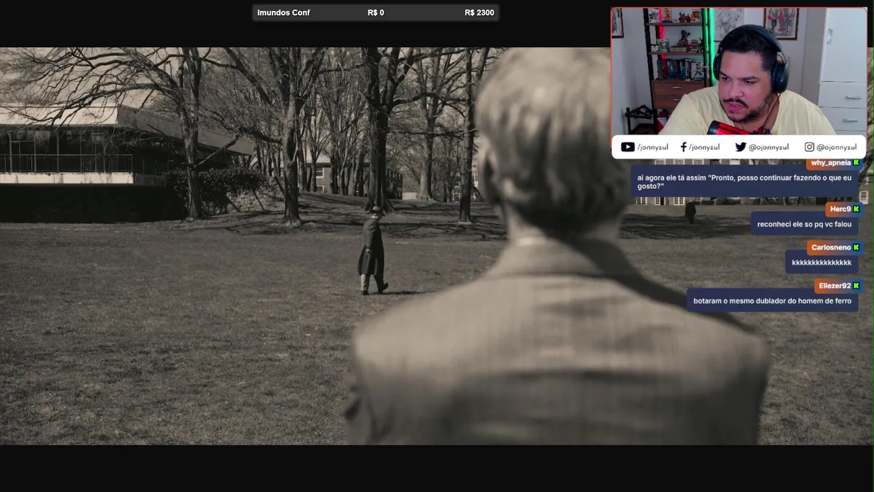The image size is (874, 492).
Task: Click the message starting "ai agora ele tá assim"
Action: [744, 182]
